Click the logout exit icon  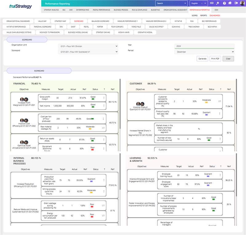[x=236, y=3]
